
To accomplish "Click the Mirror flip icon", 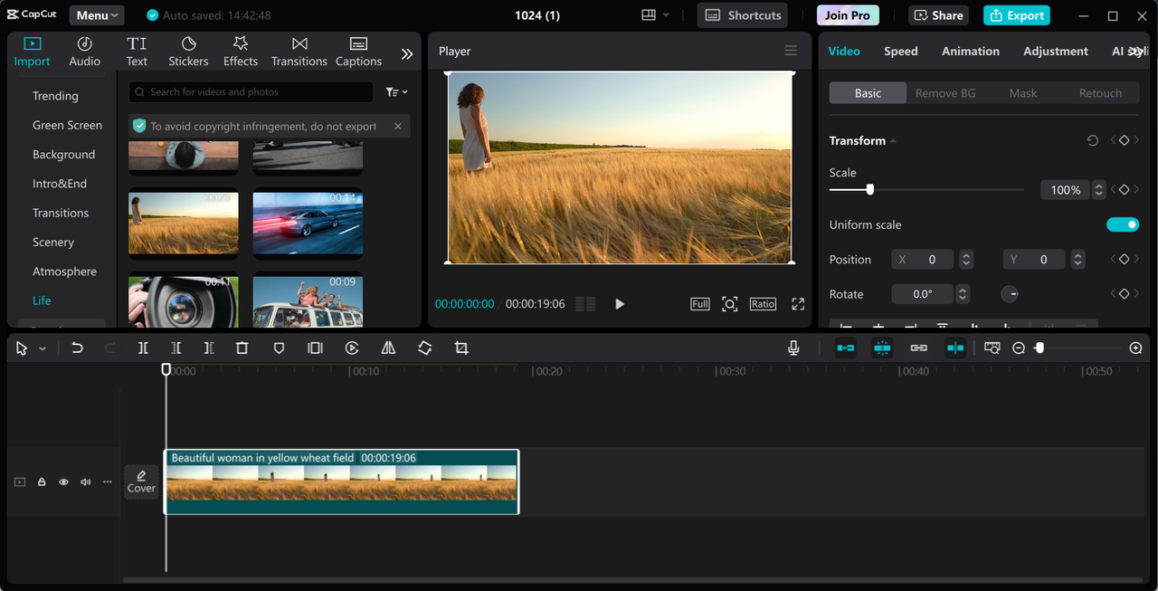I will pos(388,348).
